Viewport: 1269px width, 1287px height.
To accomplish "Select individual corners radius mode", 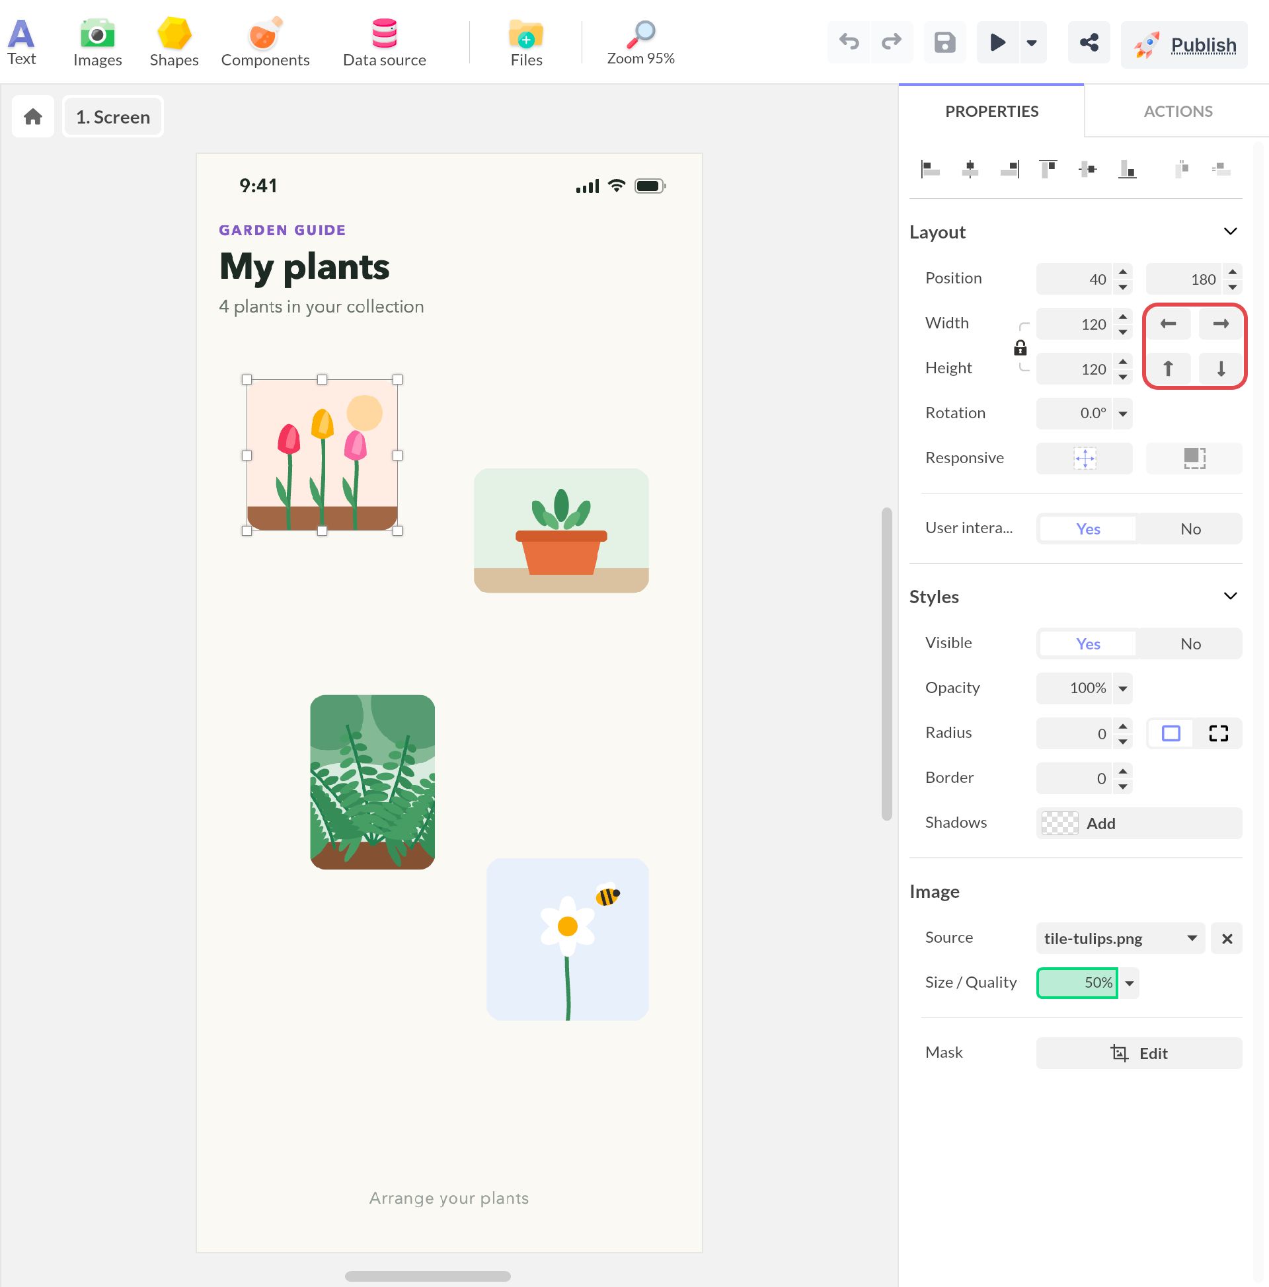I will [x=1217, y=733].
